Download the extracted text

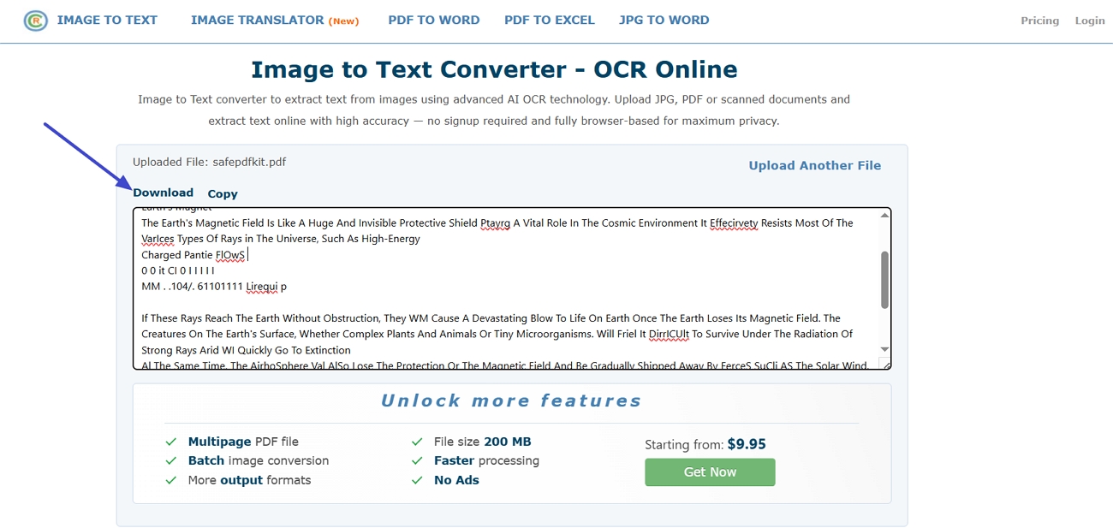pyautogui.click(x=163, y=193)
